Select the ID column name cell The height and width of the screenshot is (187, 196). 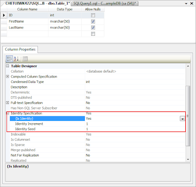click(27, 15)
